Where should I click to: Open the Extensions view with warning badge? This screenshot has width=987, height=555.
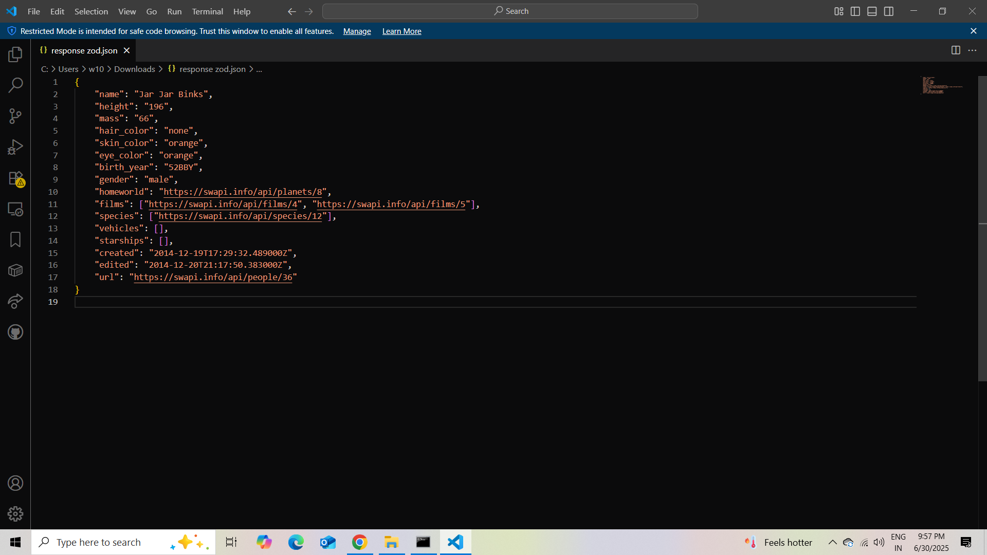[15, 178]
